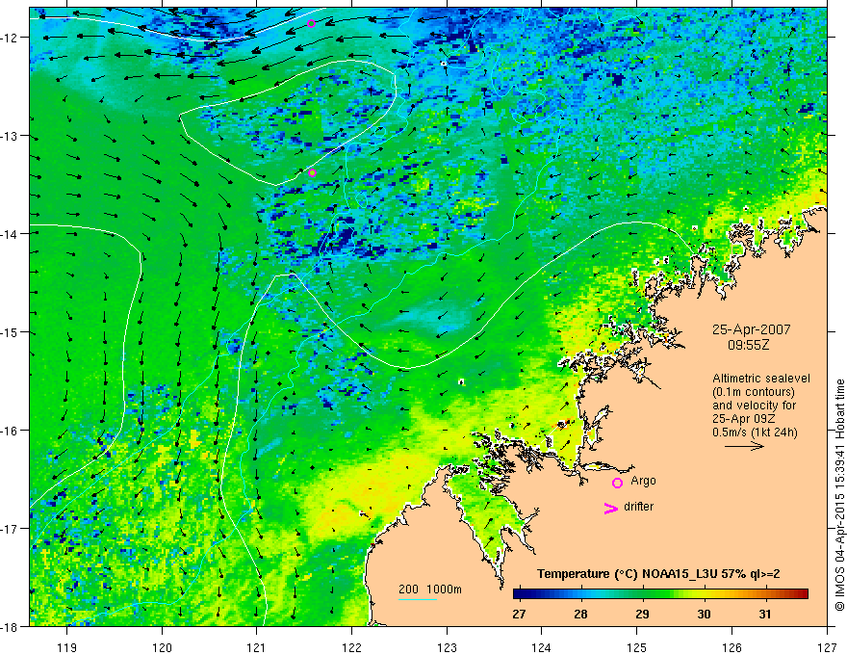Click the longitude axis label '122'
The height and width of the screenshot is (655, 847).
[351, 647]
